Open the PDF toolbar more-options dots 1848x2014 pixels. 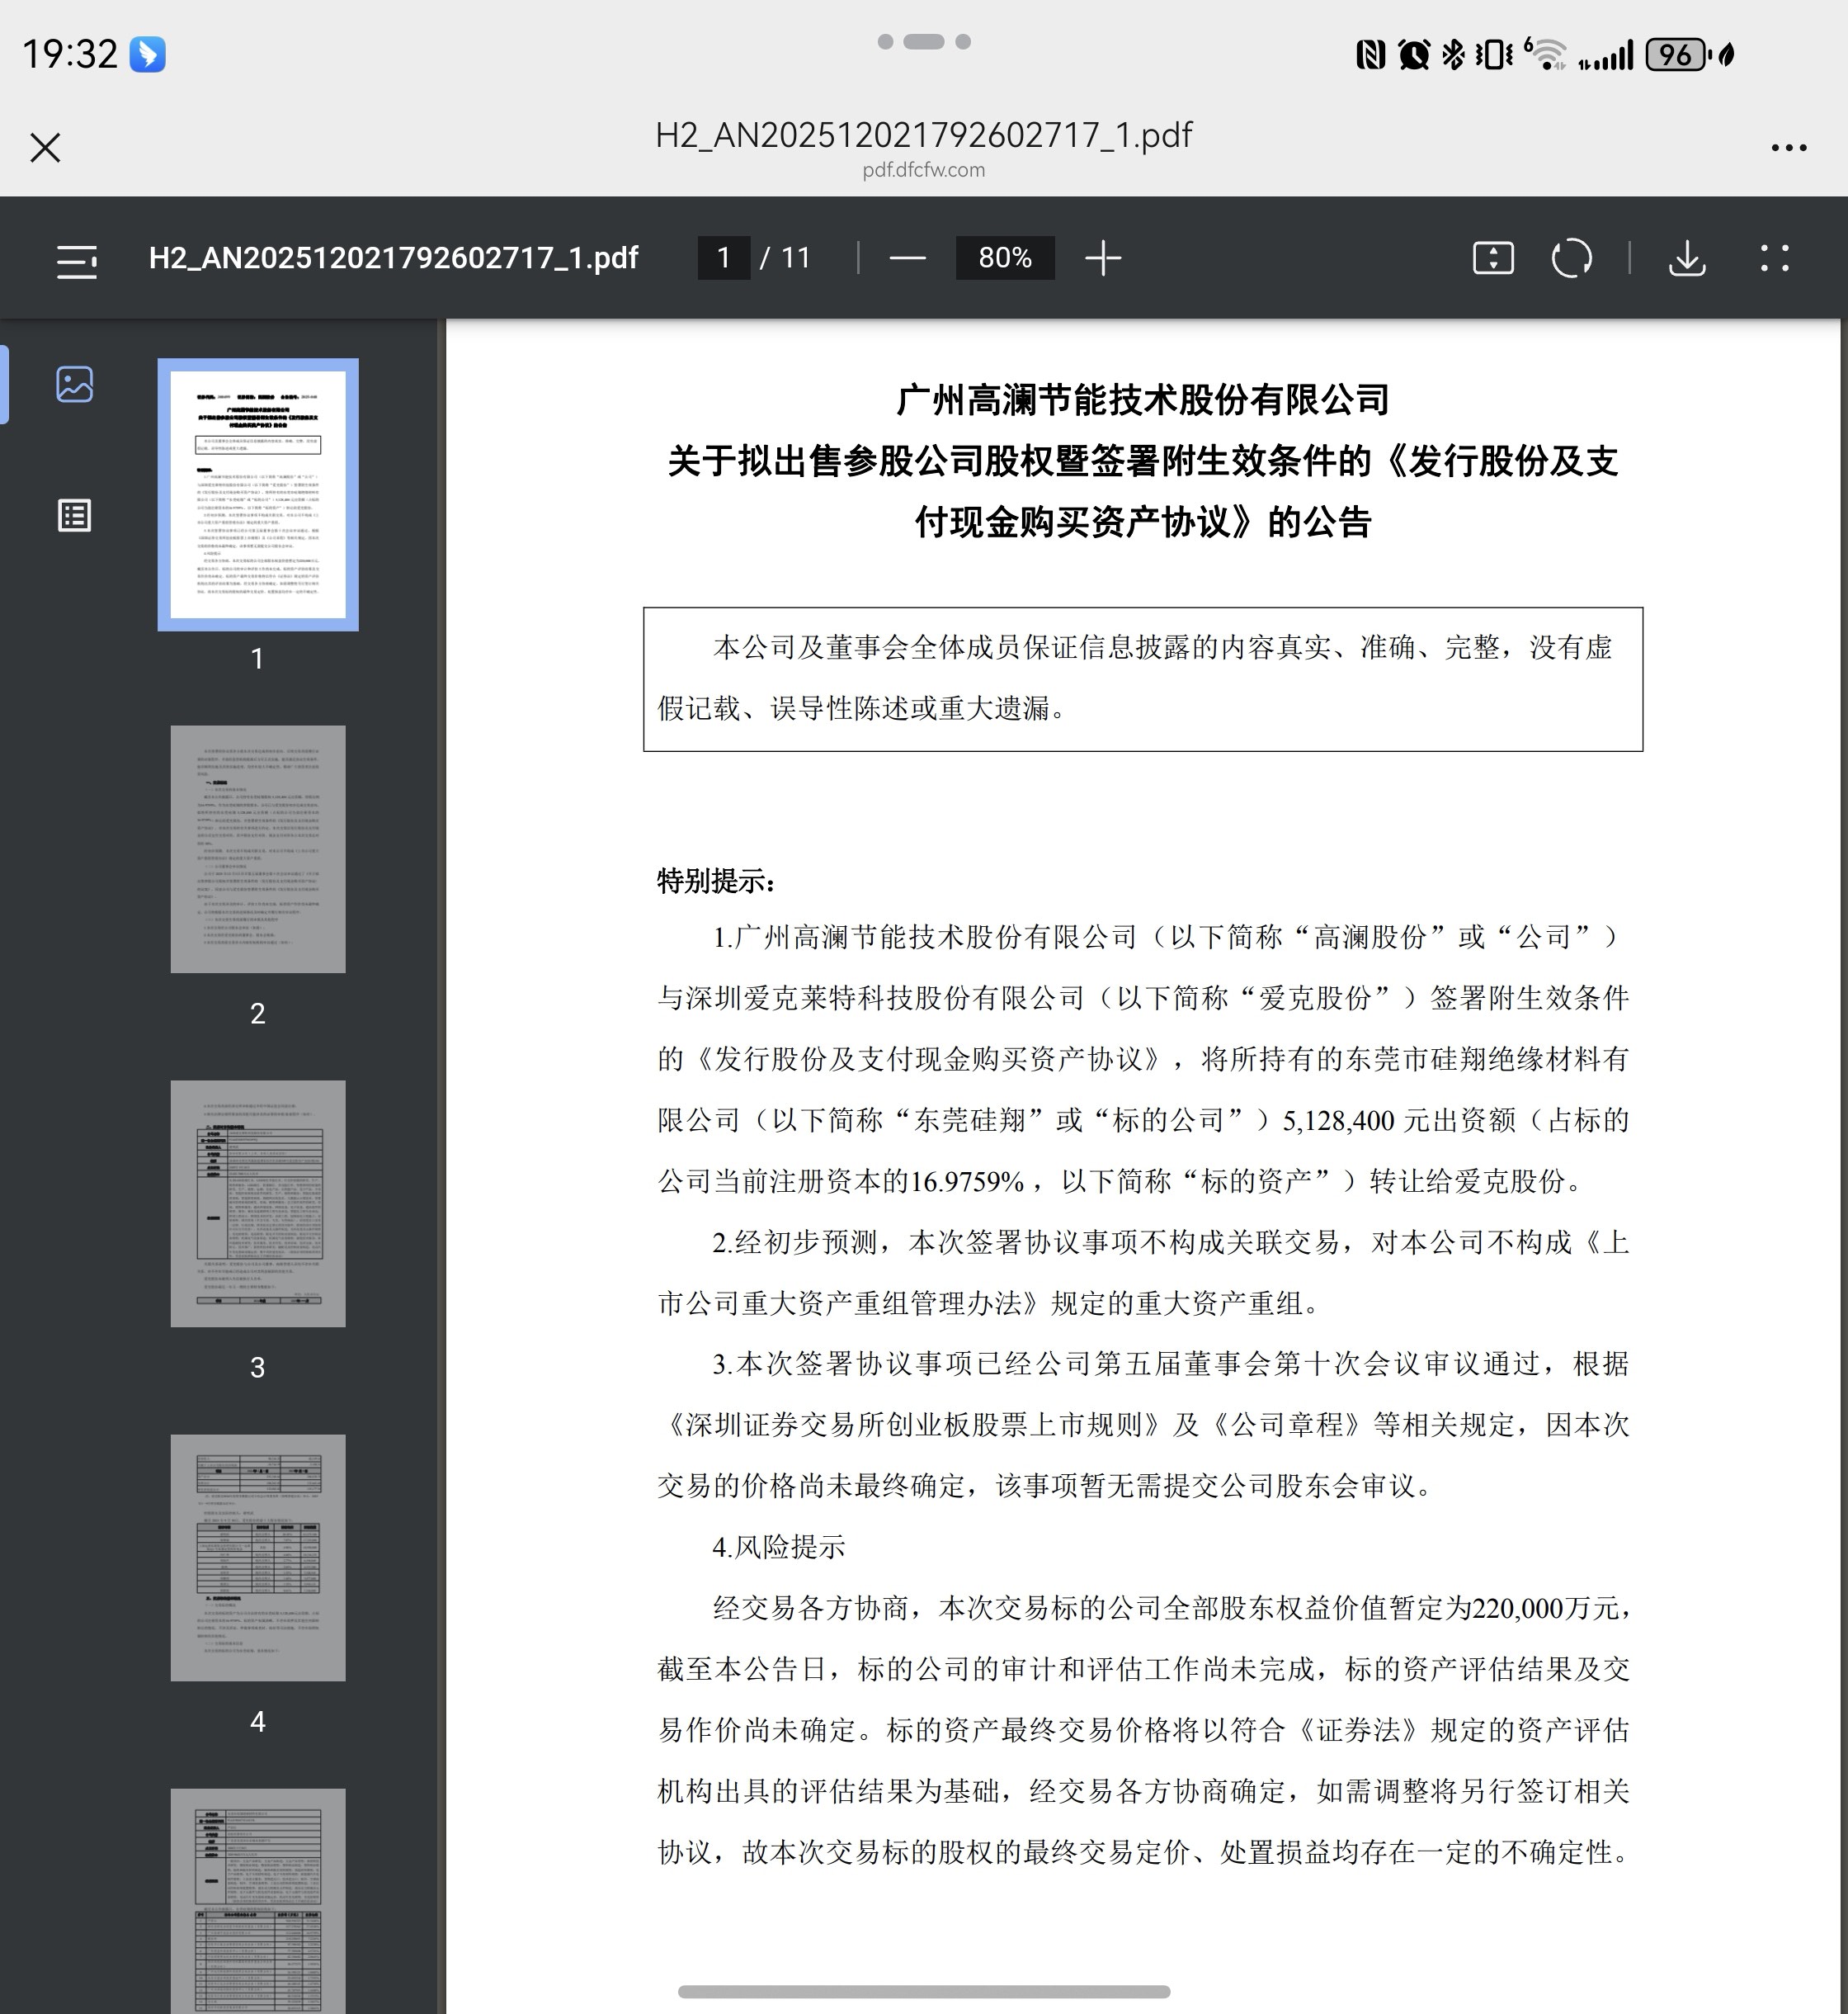[x=1774, y=258]
